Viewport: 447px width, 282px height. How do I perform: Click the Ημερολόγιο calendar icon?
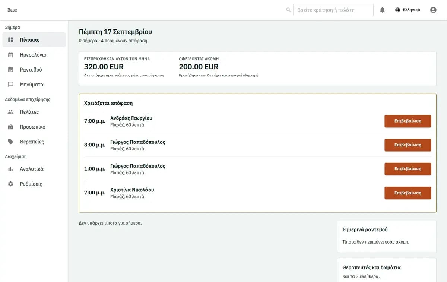(x=11, y=55)
